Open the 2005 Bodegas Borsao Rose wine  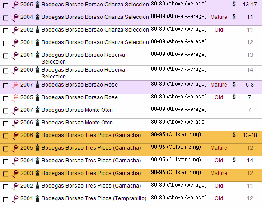[x=80, y=97]
